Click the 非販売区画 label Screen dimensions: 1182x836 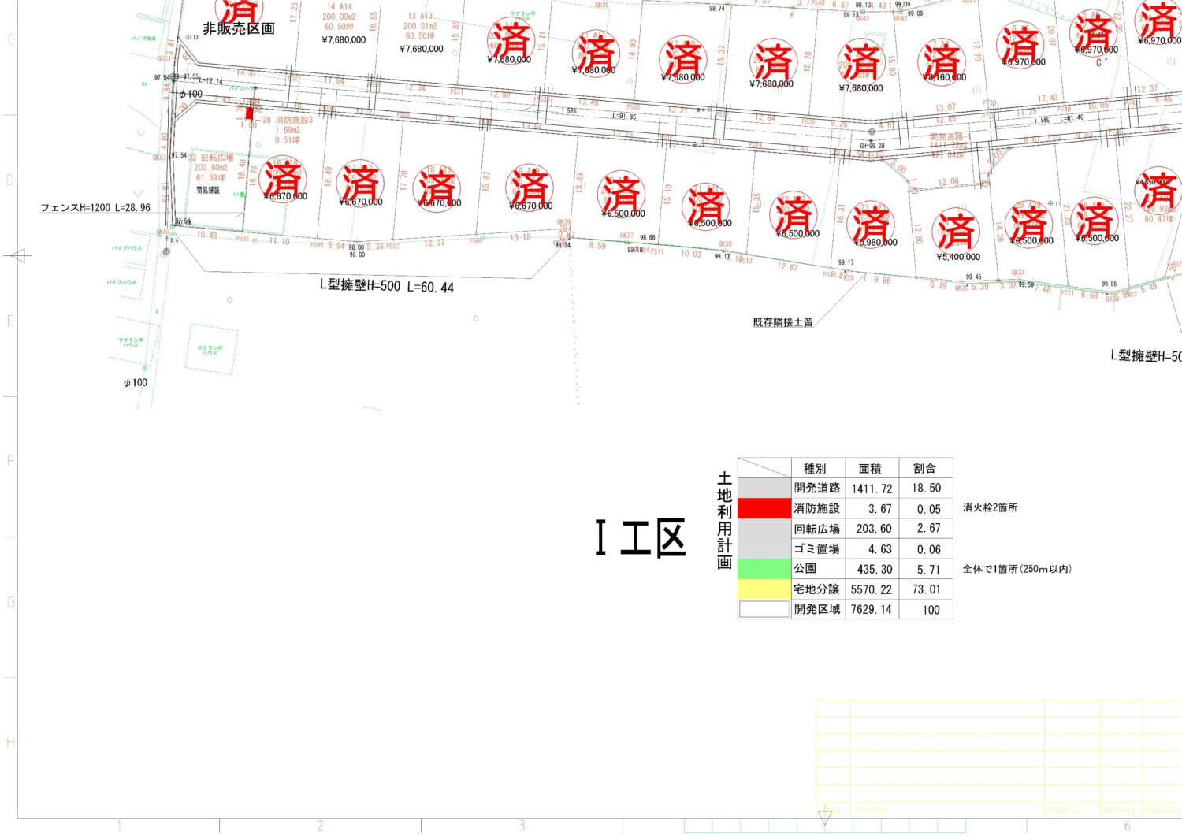point(239,28)
